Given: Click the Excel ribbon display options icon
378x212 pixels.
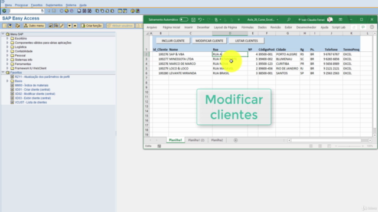Looking at the screenshot, I should 340,19.
